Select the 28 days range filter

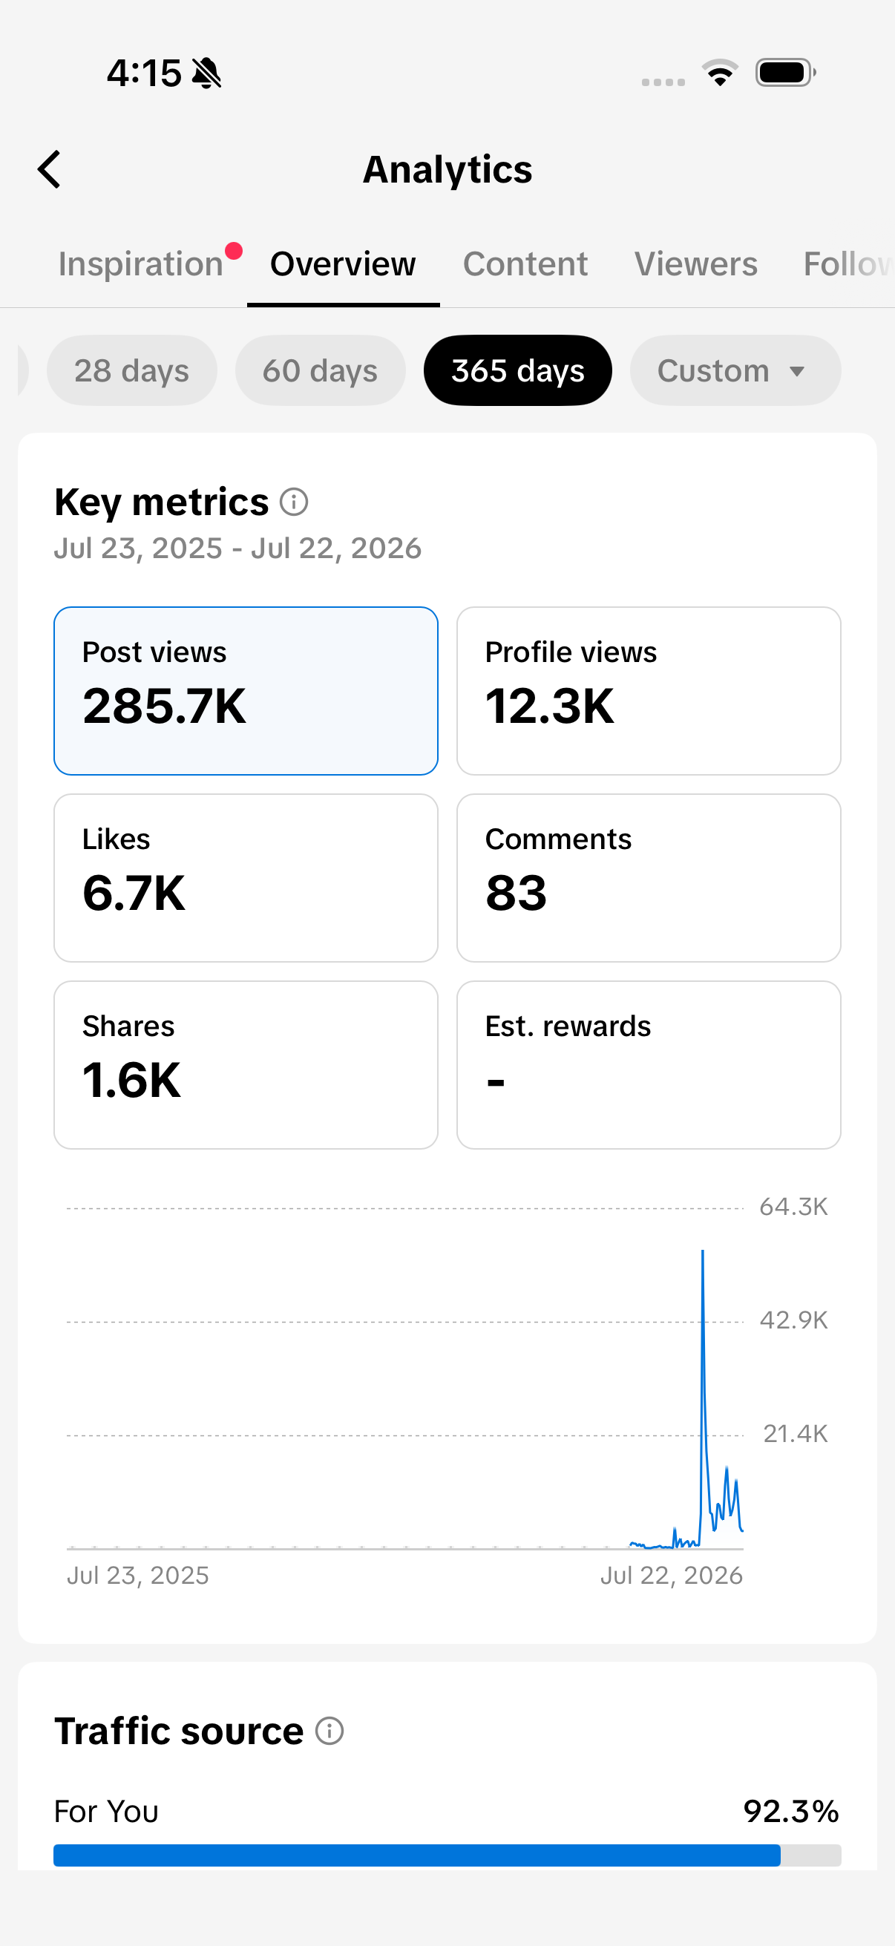pyautogui.click(x=132, y=370)
